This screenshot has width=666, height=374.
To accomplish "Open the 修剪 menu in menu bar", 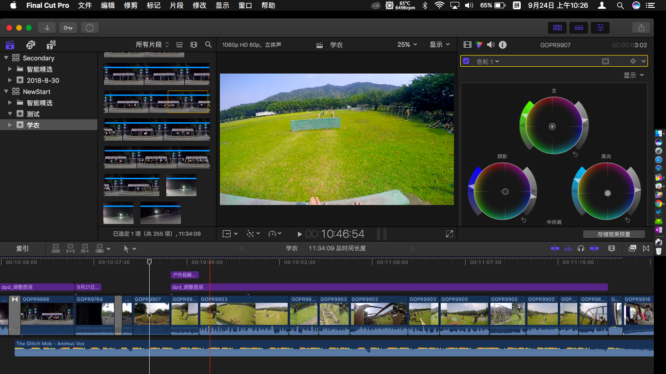I will click(131, 5).
